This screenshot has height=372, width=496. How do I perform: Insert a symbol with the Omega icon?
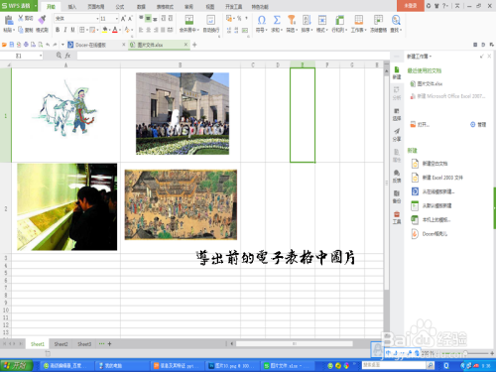(x=261, y=20)
